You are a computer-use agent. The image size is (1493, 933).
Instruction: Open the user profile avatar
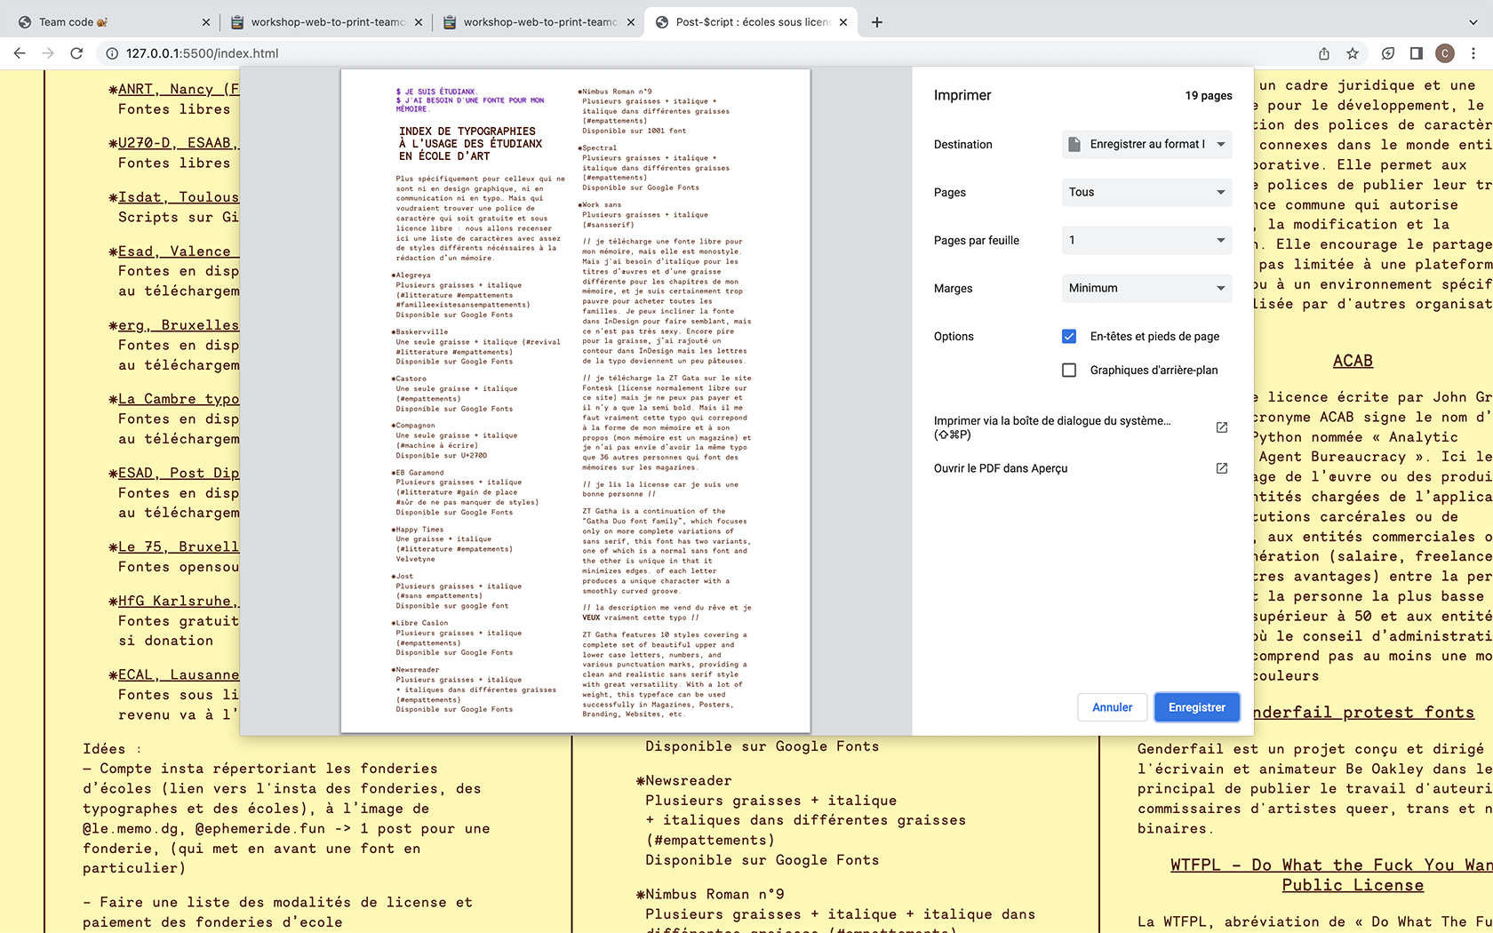point(1445,53)
